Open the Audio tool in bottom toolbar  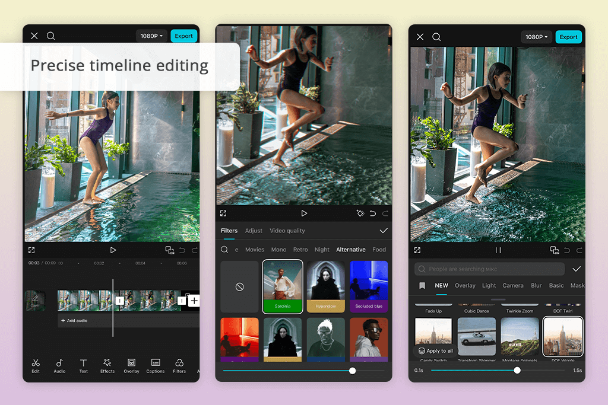(59, 365)
